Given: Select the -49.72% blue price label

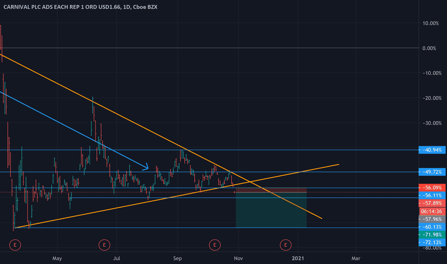Looking at the screenshot, I should coord(432,172).
